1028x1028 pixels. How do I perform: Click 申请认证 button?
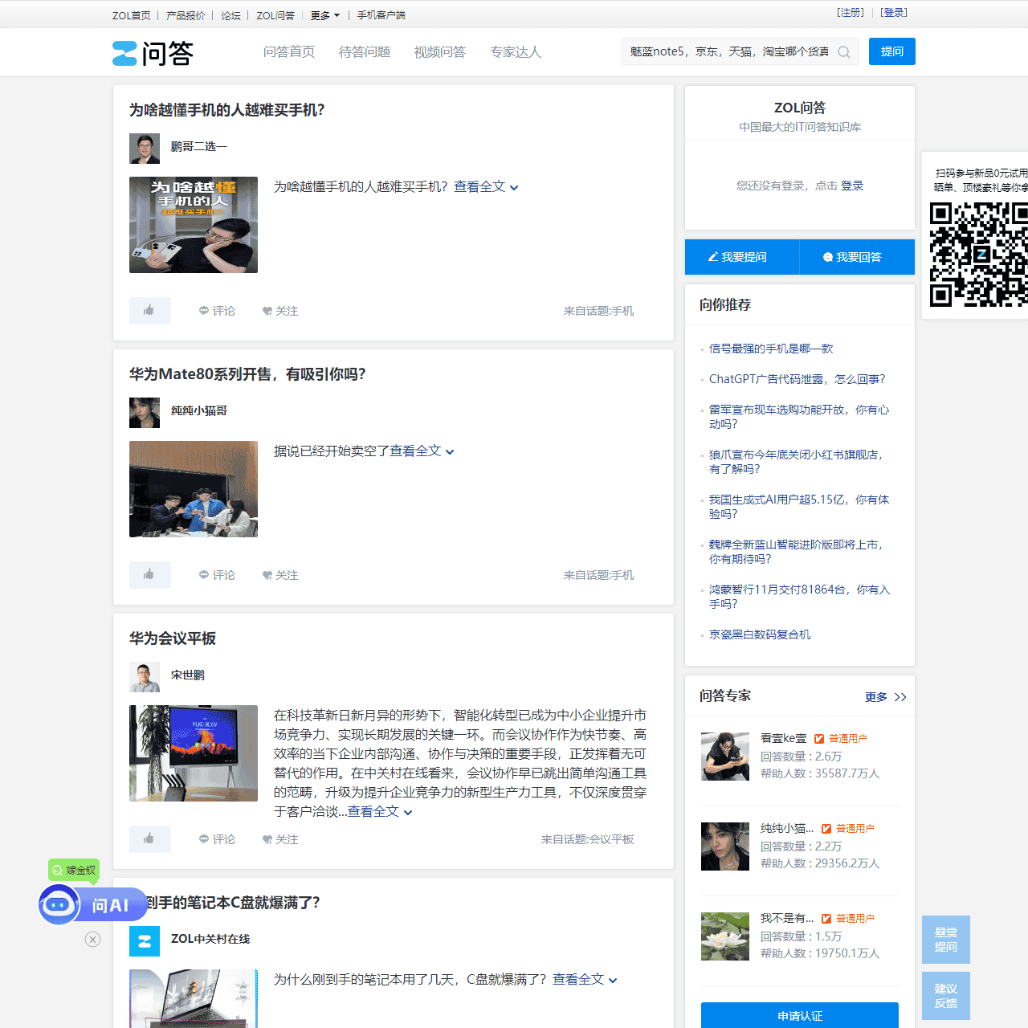(x=799, y=1015)
